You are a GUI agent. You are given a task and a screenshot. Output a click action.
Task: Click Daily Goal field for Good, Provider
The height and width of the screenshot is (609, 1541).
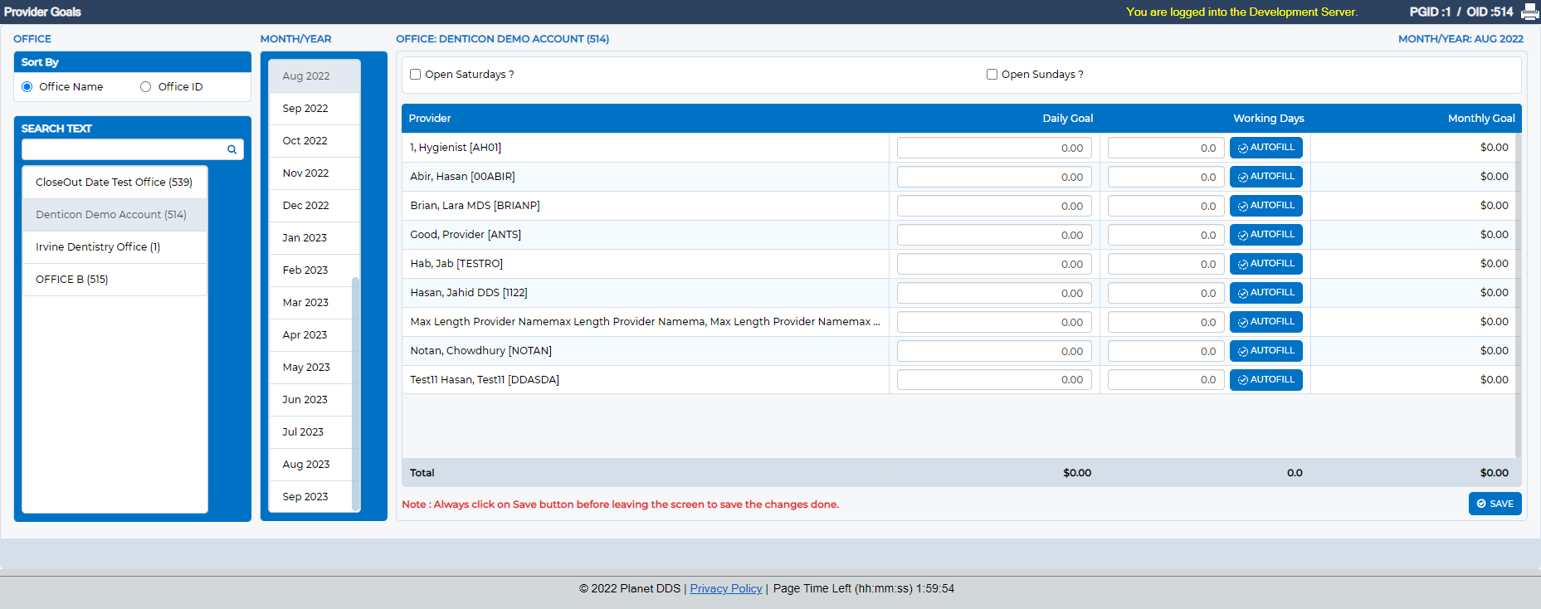pos(994,235)
